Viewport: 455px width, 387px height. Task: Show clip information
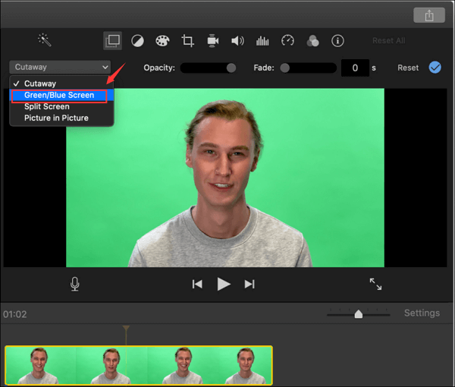click(338, 40)
